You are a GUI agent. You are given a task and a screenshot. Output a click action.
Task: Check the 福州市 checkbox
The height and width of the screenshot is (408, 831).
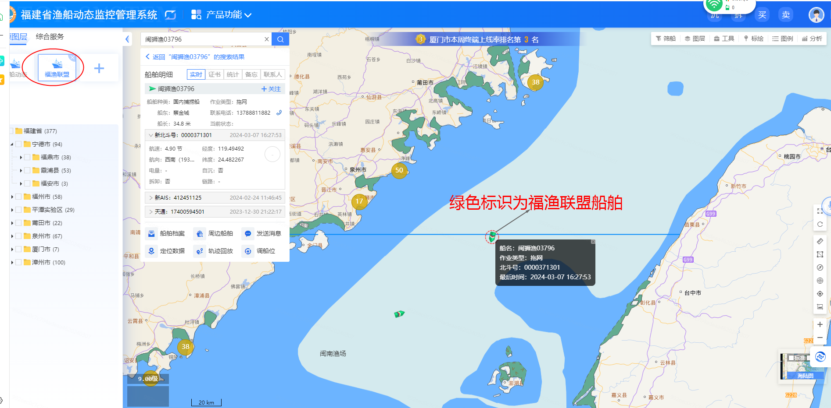(x=19, y=197)
